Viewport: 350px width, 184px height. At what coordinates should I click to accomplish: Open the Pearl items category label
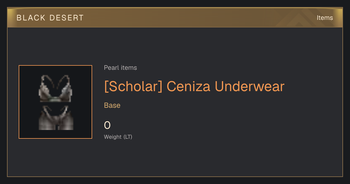[120, 68]
